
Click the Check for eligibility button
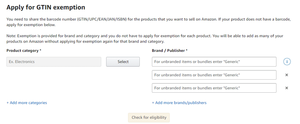149,118
